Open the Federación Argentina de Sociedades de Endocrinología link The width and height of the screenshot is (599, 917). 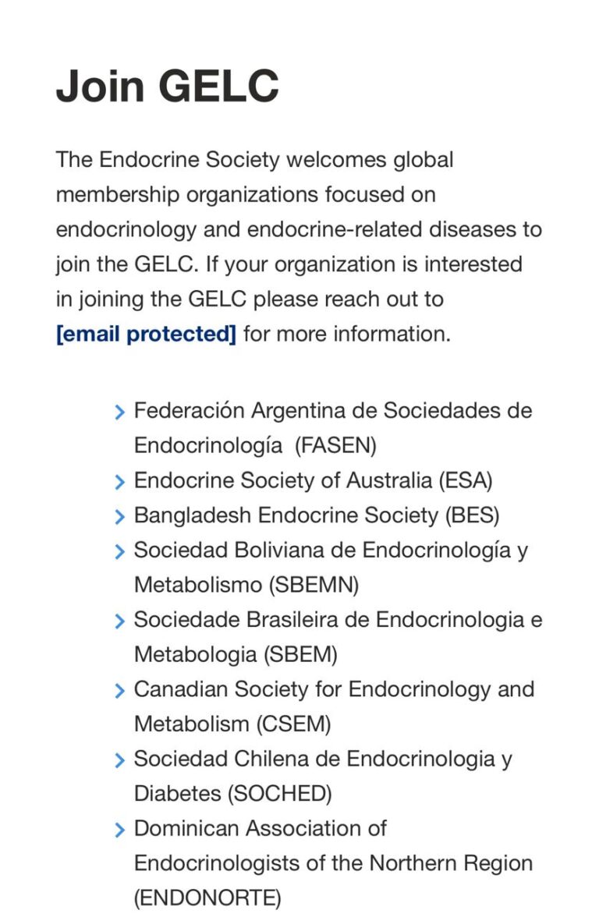tap(332, 411)
